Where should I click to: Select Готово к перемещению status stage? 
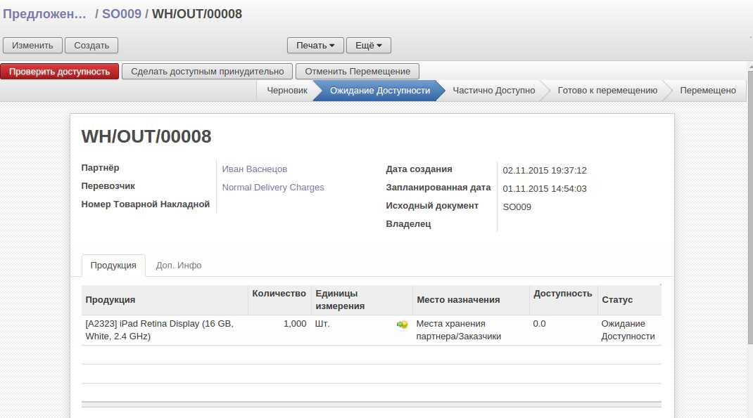[607, 91]
